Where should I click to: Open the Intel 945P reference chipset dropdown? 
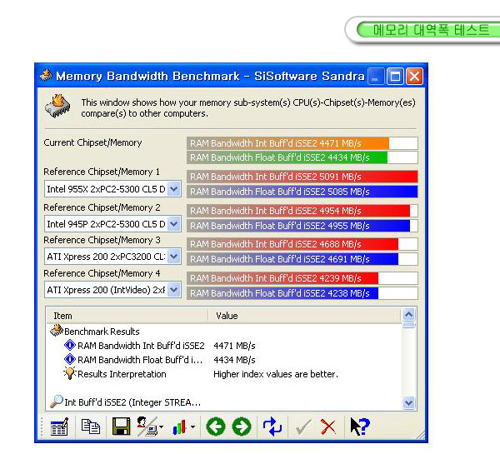[x=174, y=224]
